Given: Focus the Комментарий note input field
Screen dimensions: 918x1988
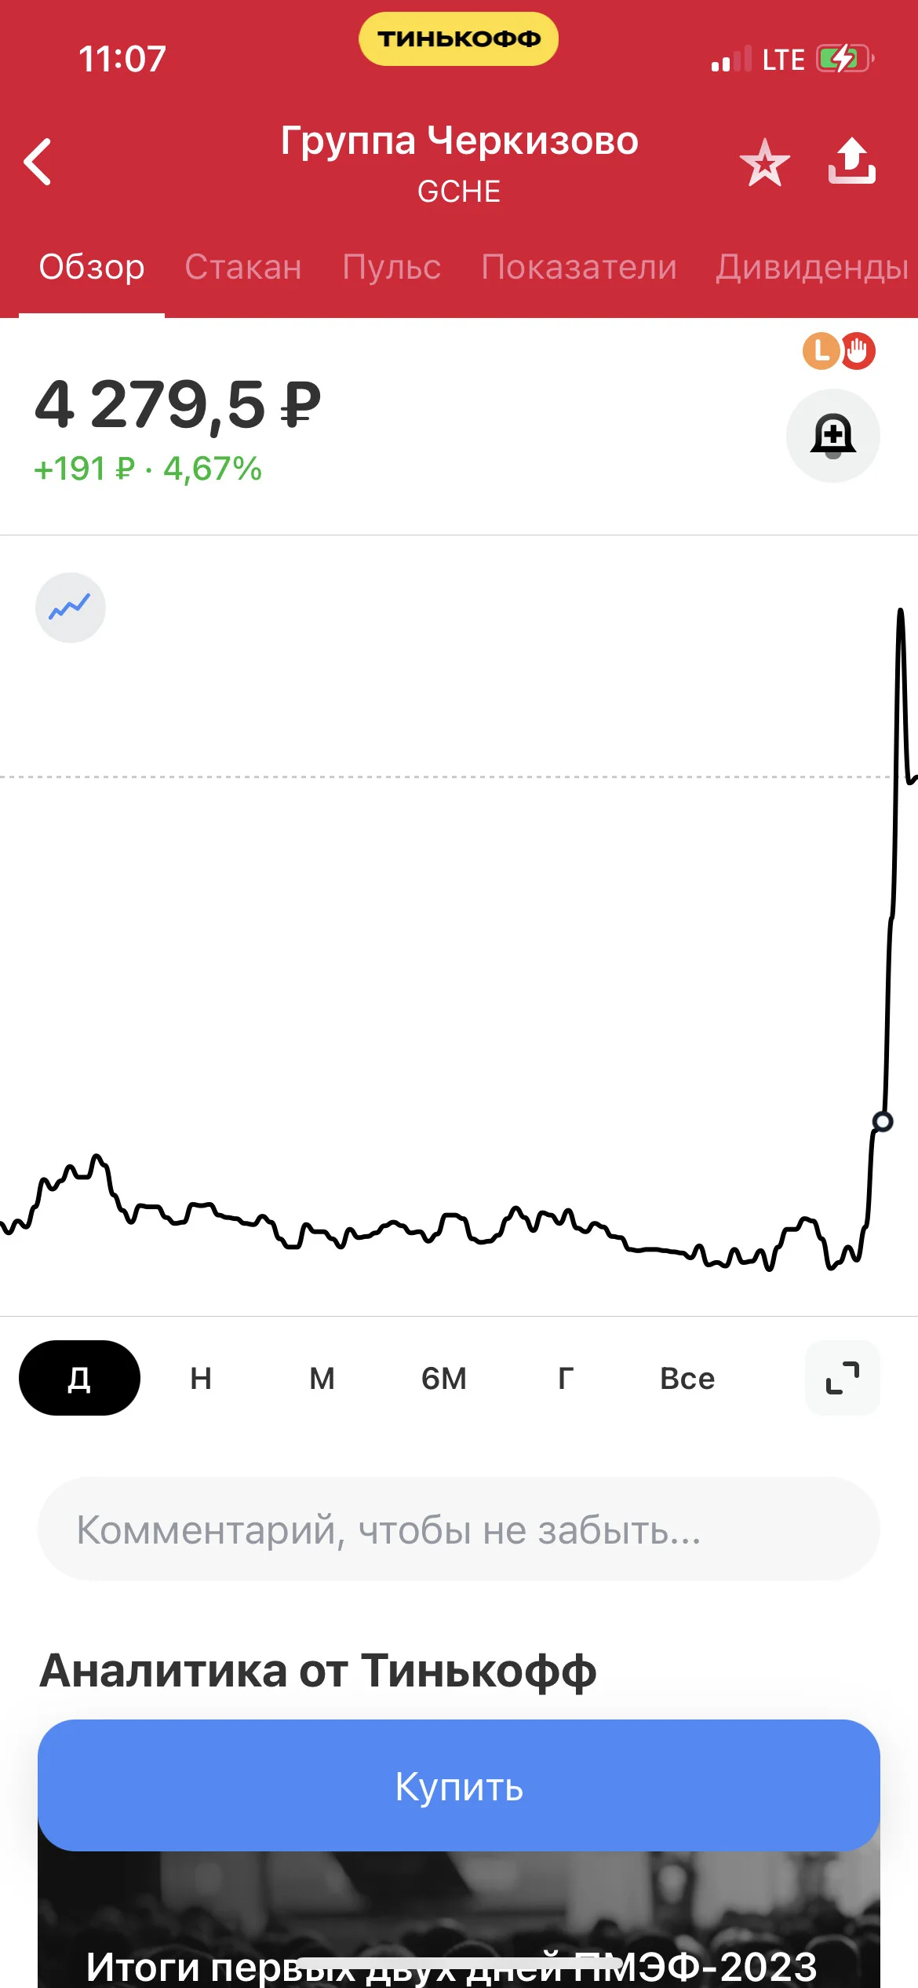Looking at the screenshot, I should click(459, 1529).
